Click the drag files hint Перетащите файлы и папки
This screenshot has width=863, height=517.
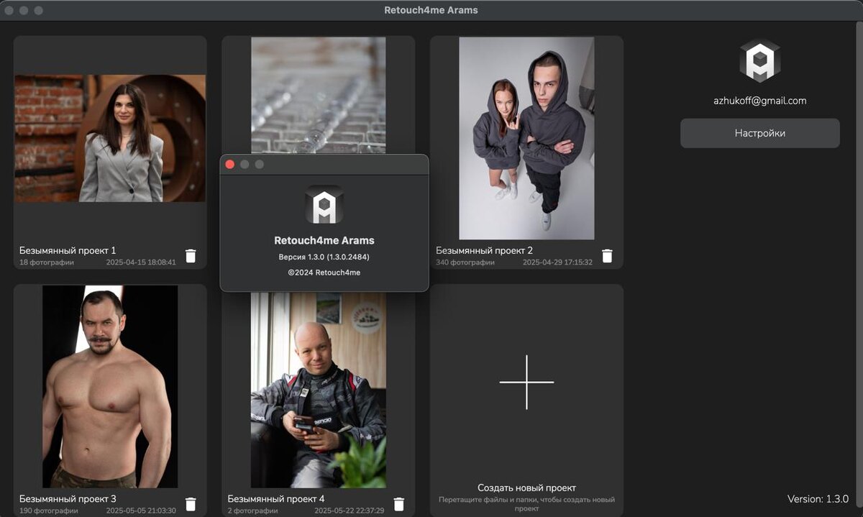[526, 503]
